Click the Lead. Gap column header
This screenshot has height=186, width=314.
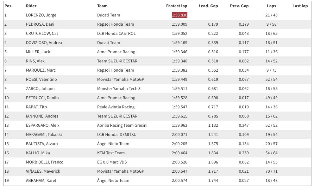(x=208, y=6)
